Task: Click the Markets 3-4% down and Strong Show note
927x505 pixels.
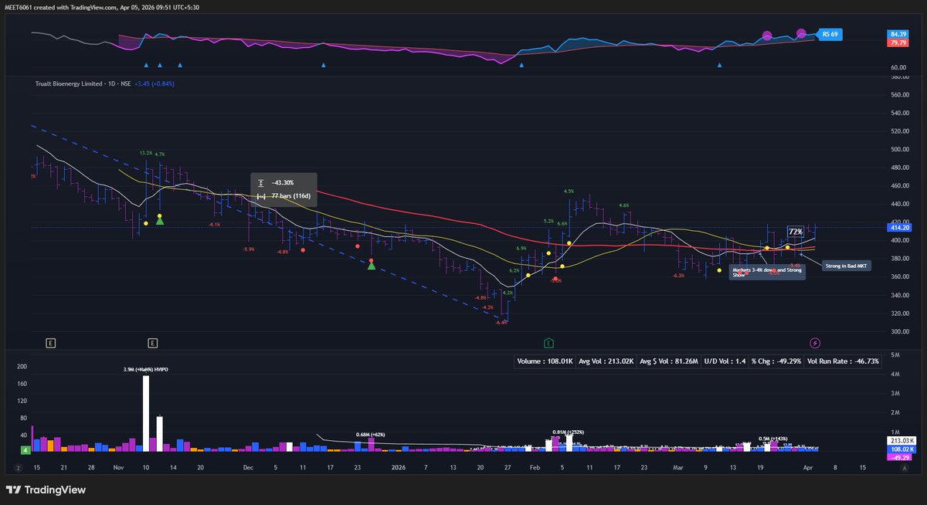Action: [767, 272]
